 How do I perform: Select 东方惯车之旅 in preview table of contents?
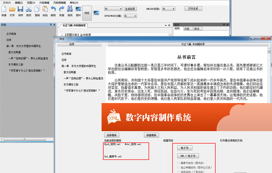(71, 84)
